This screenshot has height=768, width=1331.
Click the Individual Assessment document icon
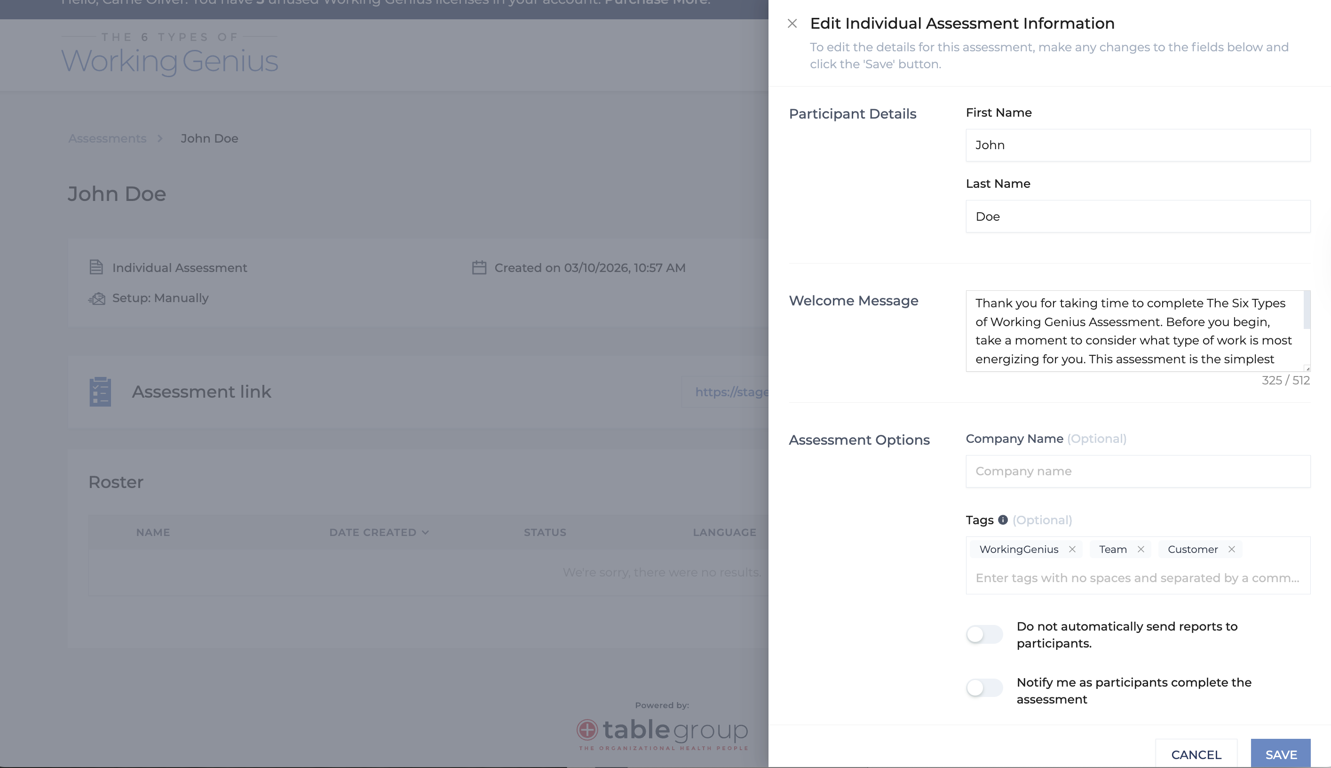pos(96,267)
